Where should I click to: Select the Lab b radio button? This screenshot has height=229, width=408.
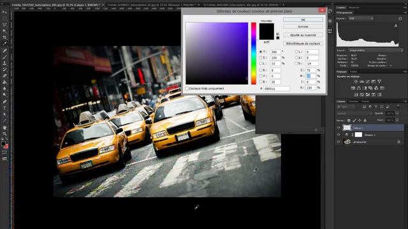click(296, 64)
